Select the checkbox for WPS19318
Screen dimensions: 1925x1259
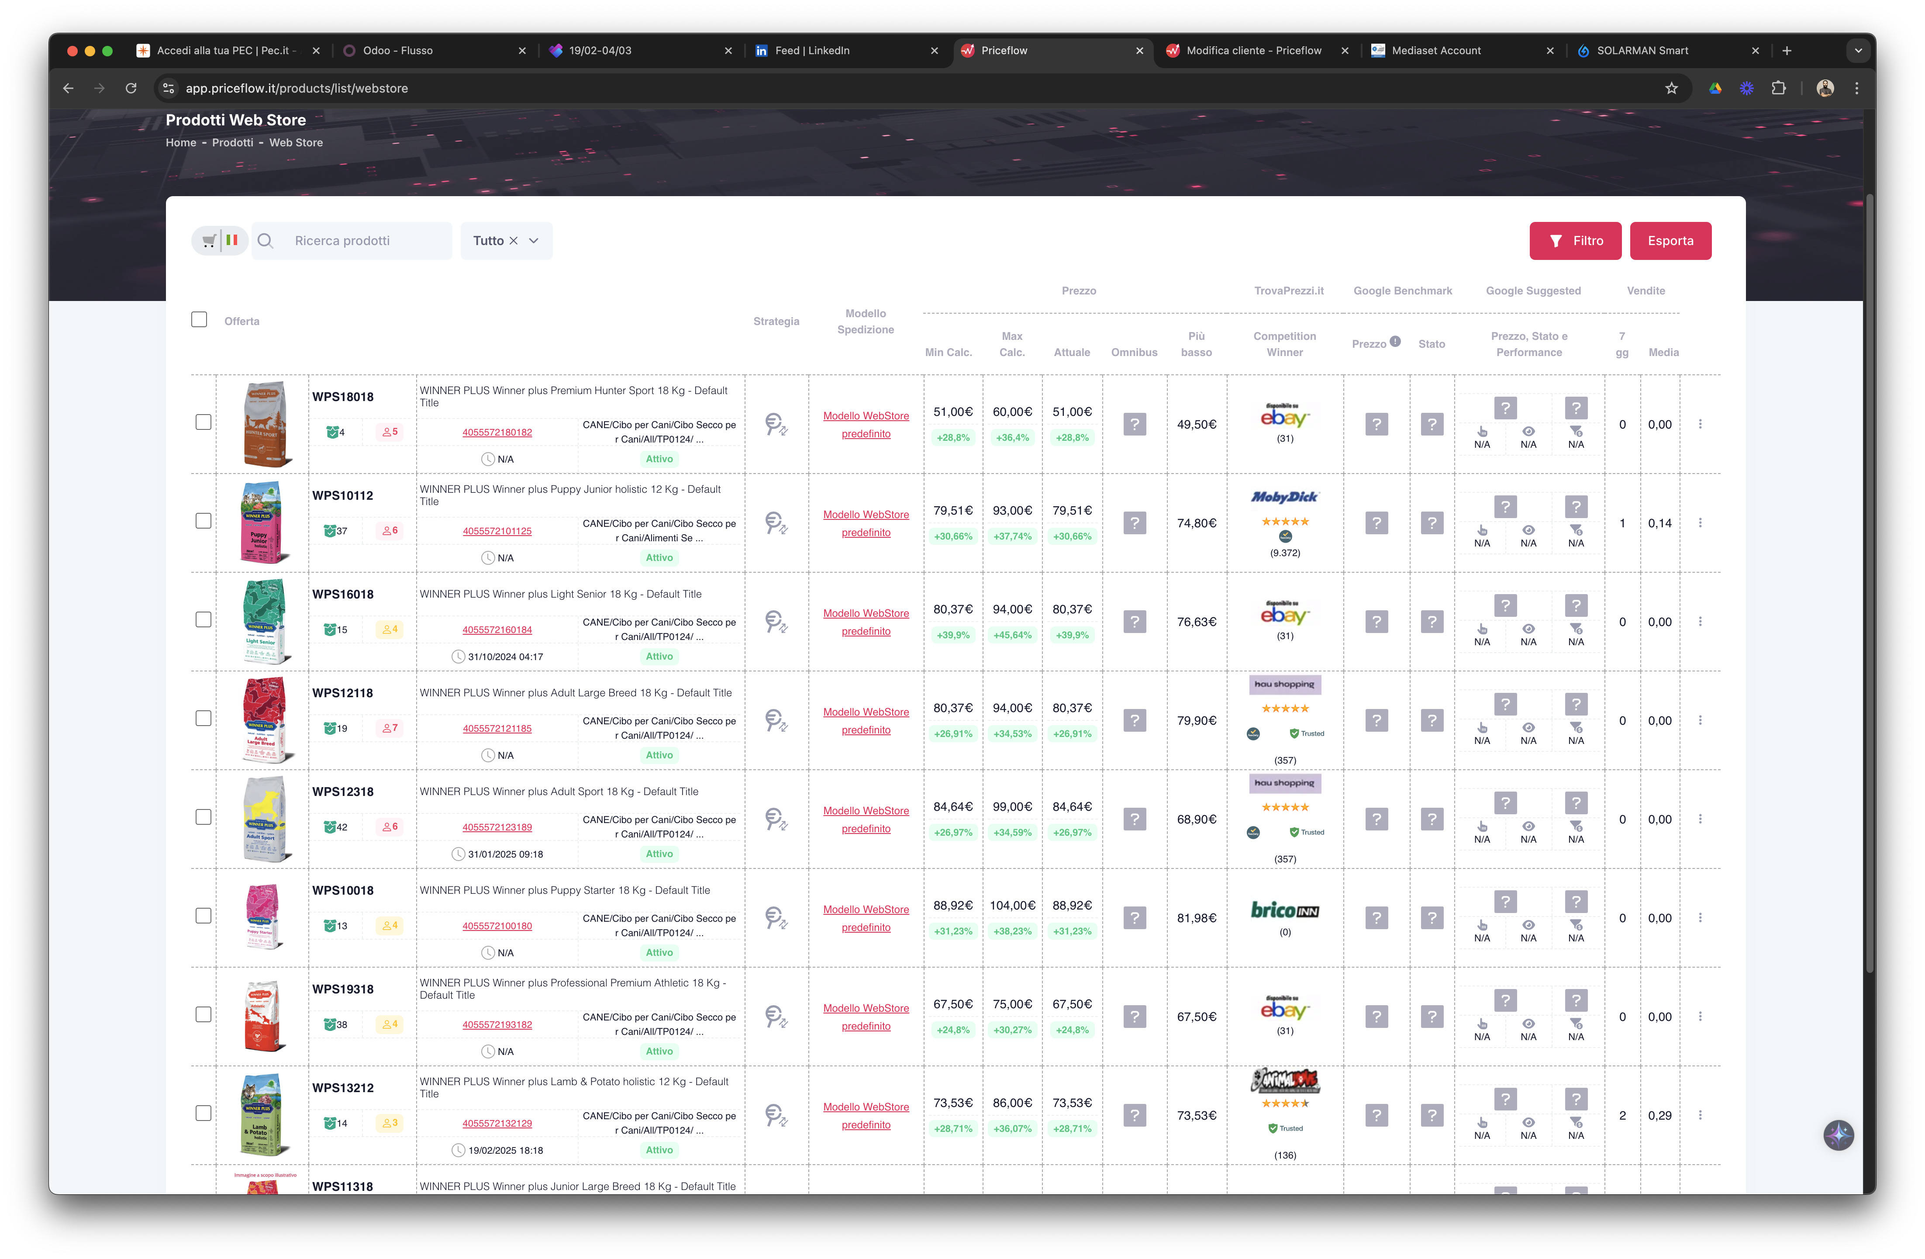pyautogui.click(x=203, y=1015)
